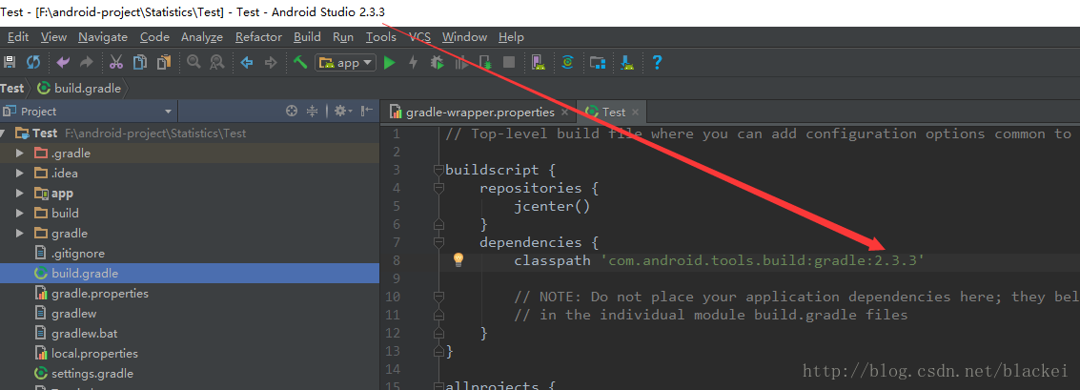Expand the build folder
Screen dimensions: 1080x390
20,213
